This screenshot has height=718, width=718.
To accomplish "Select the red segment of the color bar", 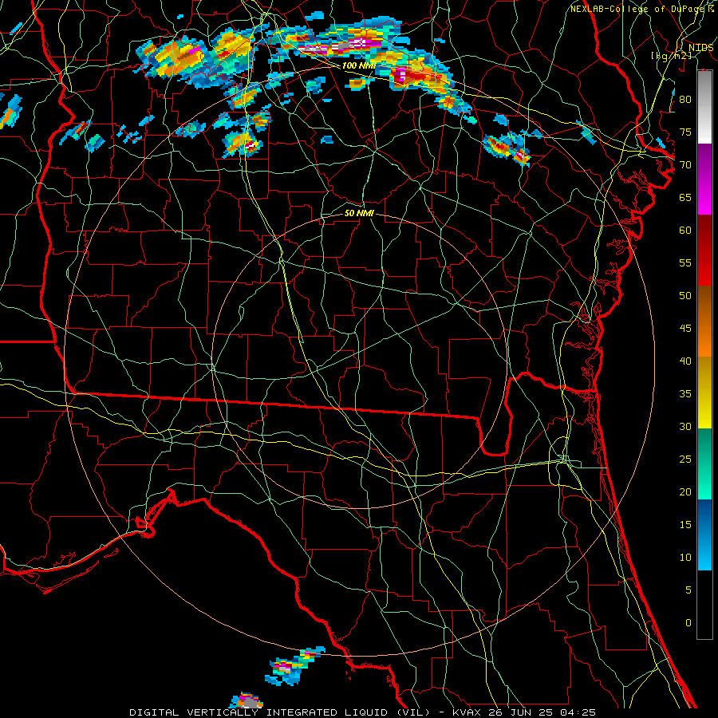I will tap(704, 251).
